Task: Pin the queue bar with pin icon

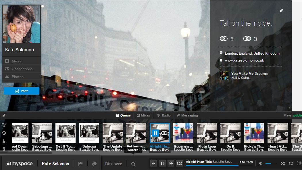Action: click(x=4, y=115)
